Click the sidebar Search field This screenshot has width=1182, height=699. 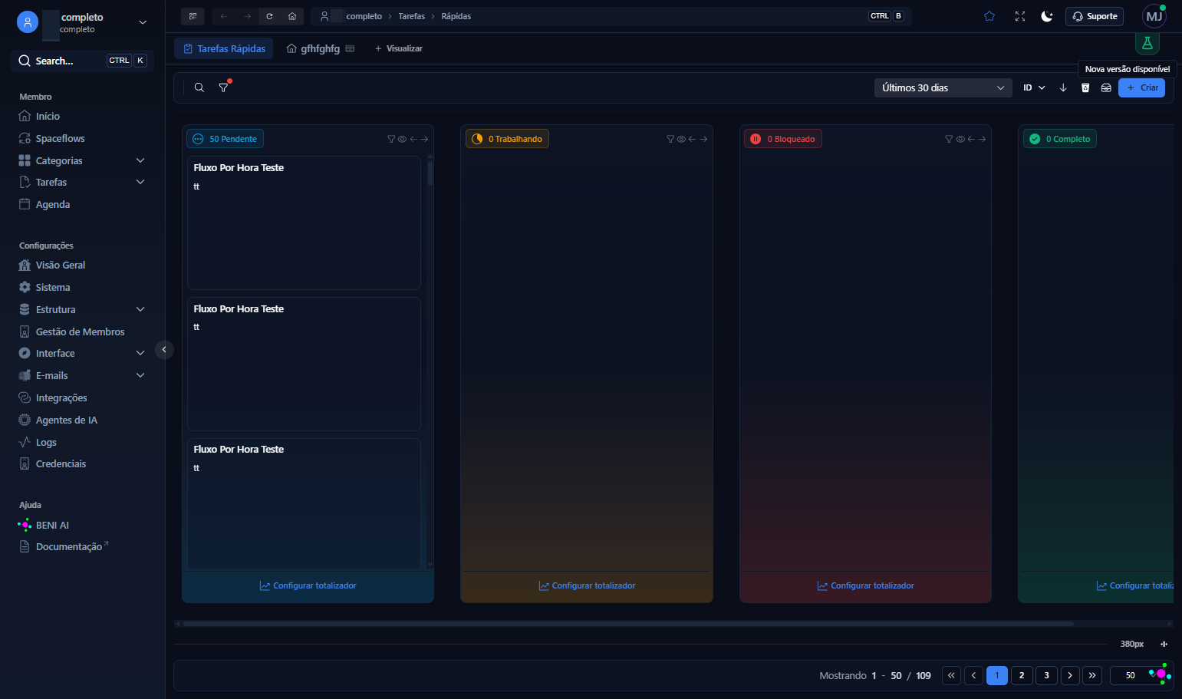83,61
